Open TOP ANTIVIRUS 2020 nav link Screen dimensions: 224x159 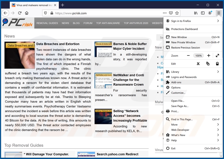[136, 23]
